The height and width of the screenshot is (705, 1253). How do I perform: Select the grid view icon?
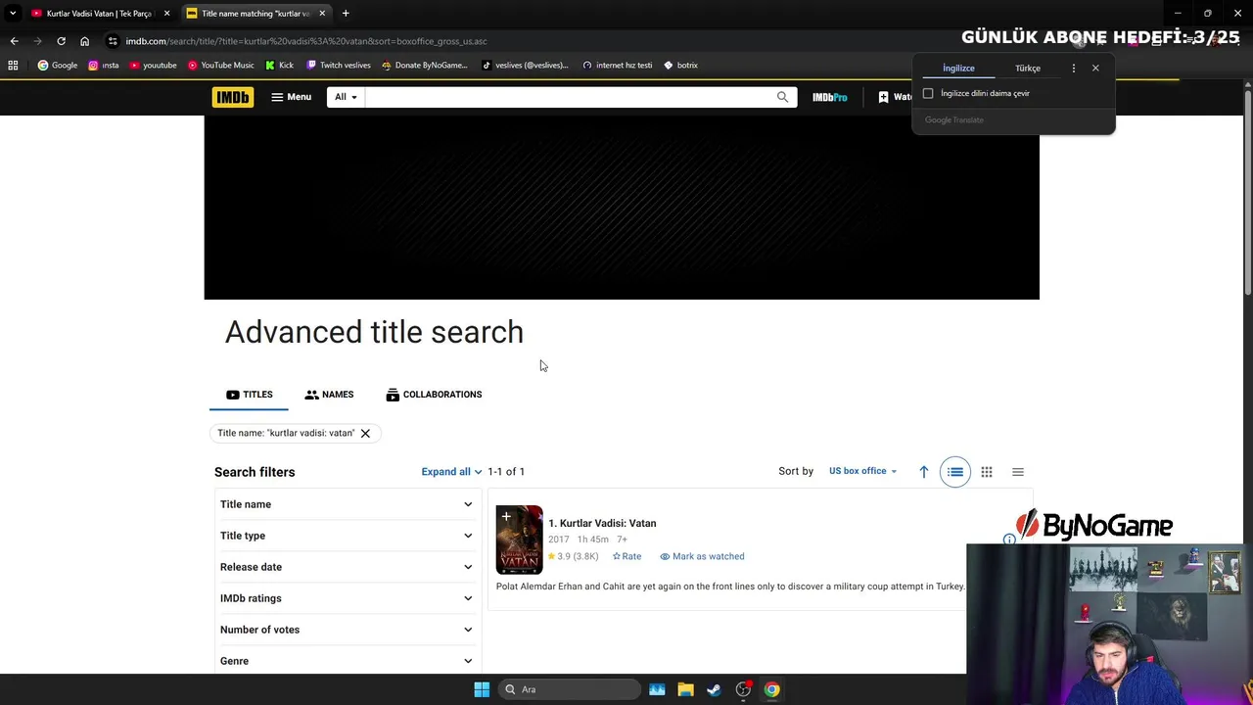pos(987,472)
